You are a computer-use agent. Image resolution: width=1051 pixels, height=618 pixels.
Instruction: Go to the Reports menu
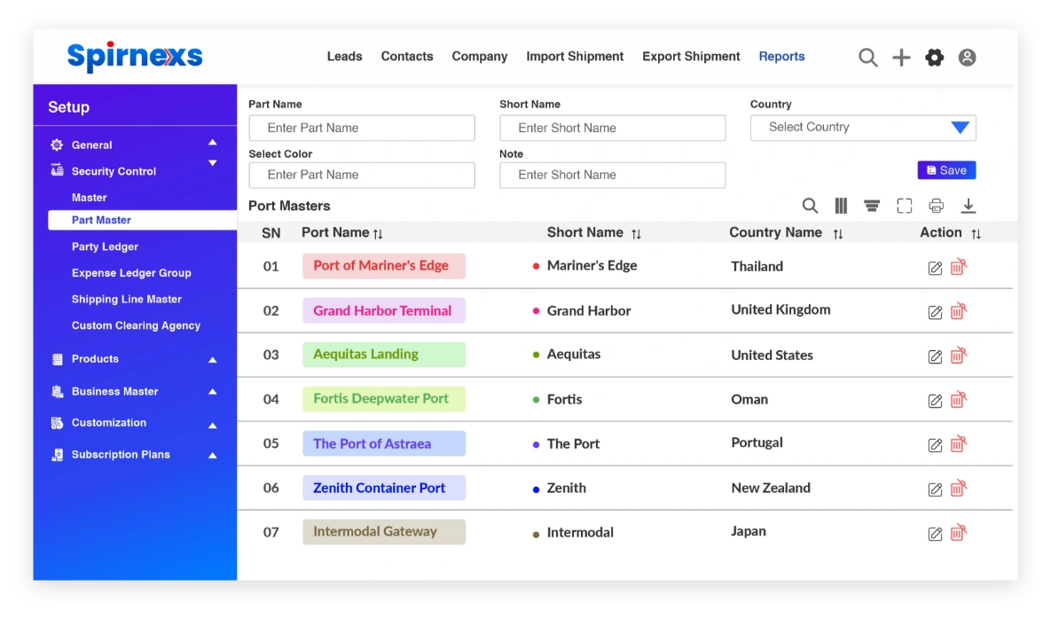pos(781,57)
